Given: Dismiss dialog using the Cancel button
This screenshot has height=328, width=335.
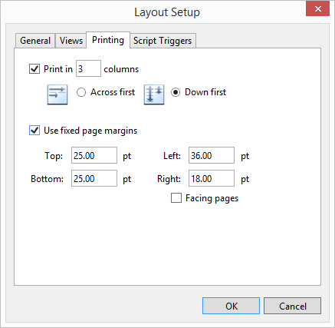Looking at the screenshot, I should coord(292,306).
